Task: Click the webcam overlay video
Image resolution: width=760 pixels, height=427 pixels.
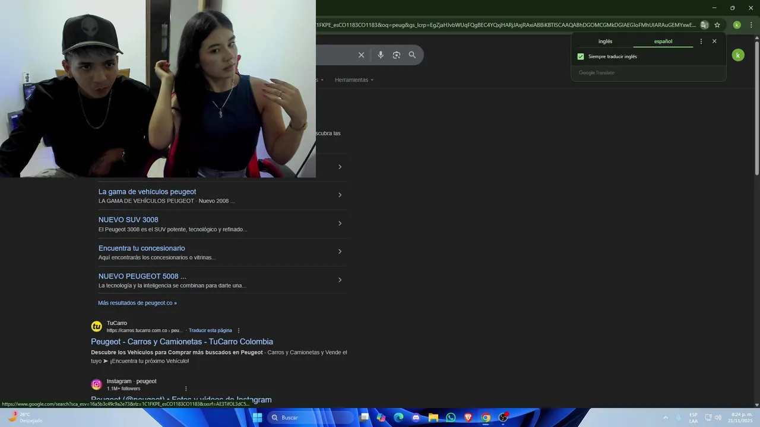Action: pyautogui.click(x=158, y=89)
